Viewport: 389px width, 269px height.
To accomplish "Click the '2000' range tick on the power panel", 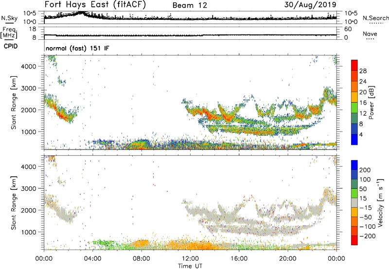I will [x=28, y=110].
